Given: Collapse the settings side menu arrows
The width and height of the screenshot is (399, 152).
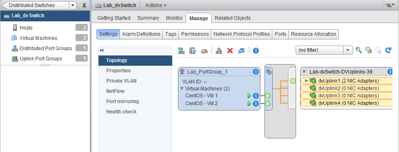Looking at the screenshot, I should [x=102, y=51].
